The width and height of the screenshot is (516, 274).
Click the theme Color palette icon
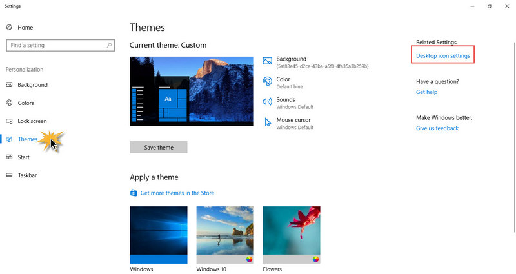(267, 81)
